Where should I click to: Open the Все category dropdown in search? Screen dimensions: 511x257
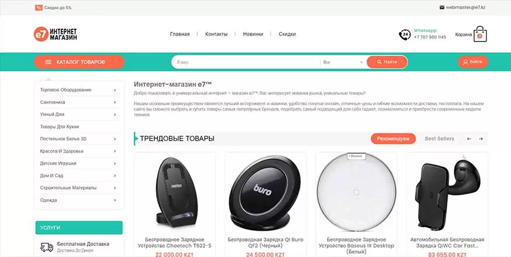pyautogui.click(x=343, y=62)
